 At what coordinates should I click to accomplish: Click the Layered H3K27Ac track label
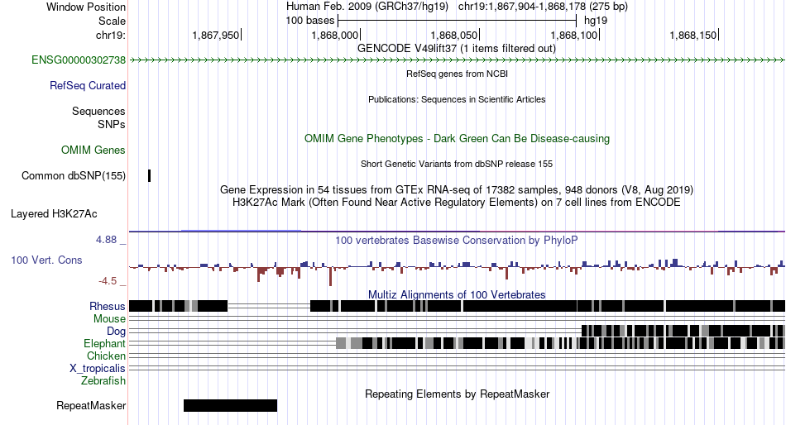[54, 214]
